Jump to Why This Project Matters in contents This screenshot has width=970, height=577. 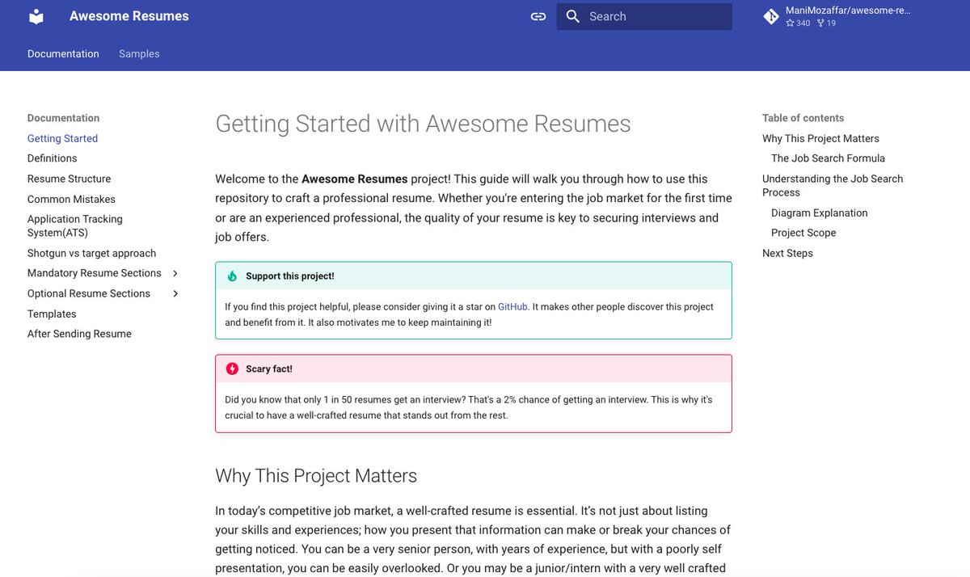[820, 139]
